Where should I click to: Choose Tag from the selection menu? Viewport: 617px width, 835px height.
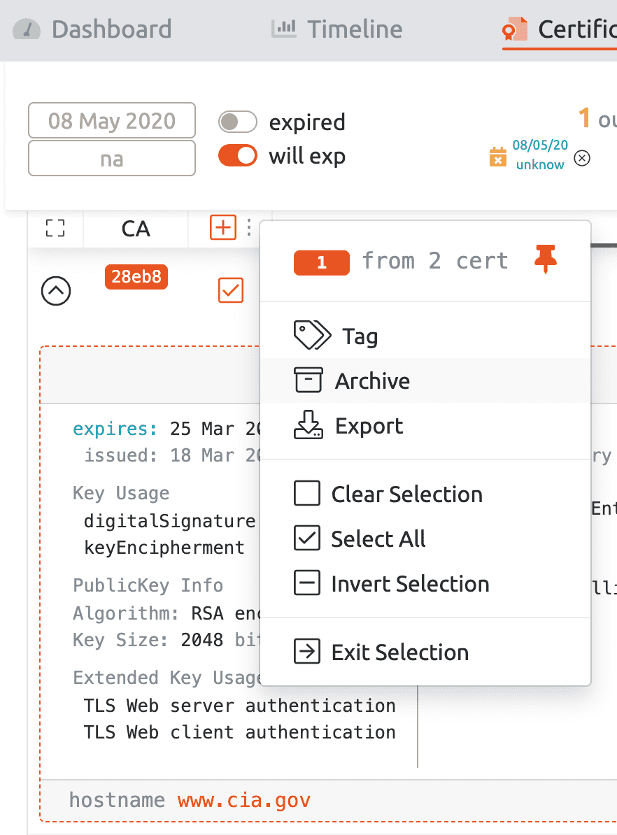pos(359,336)
